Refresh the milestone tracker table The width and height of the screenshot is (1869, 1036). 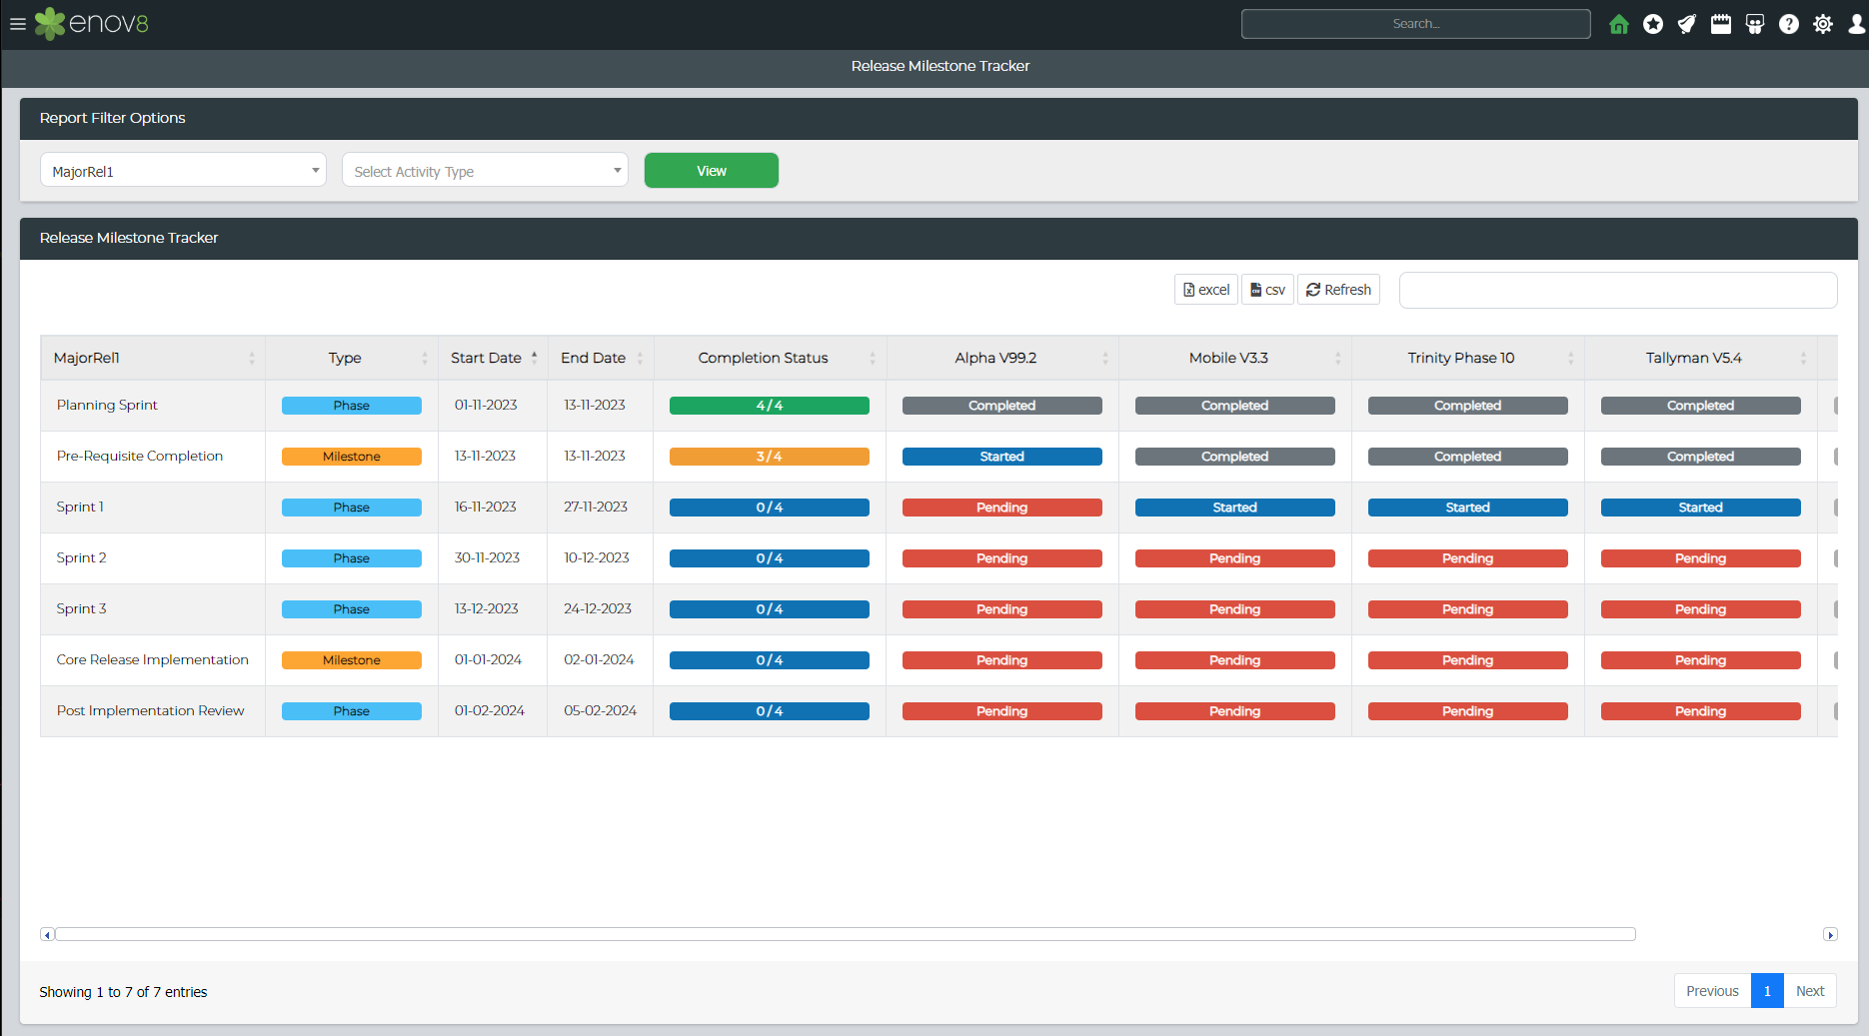coord(1338,290)
